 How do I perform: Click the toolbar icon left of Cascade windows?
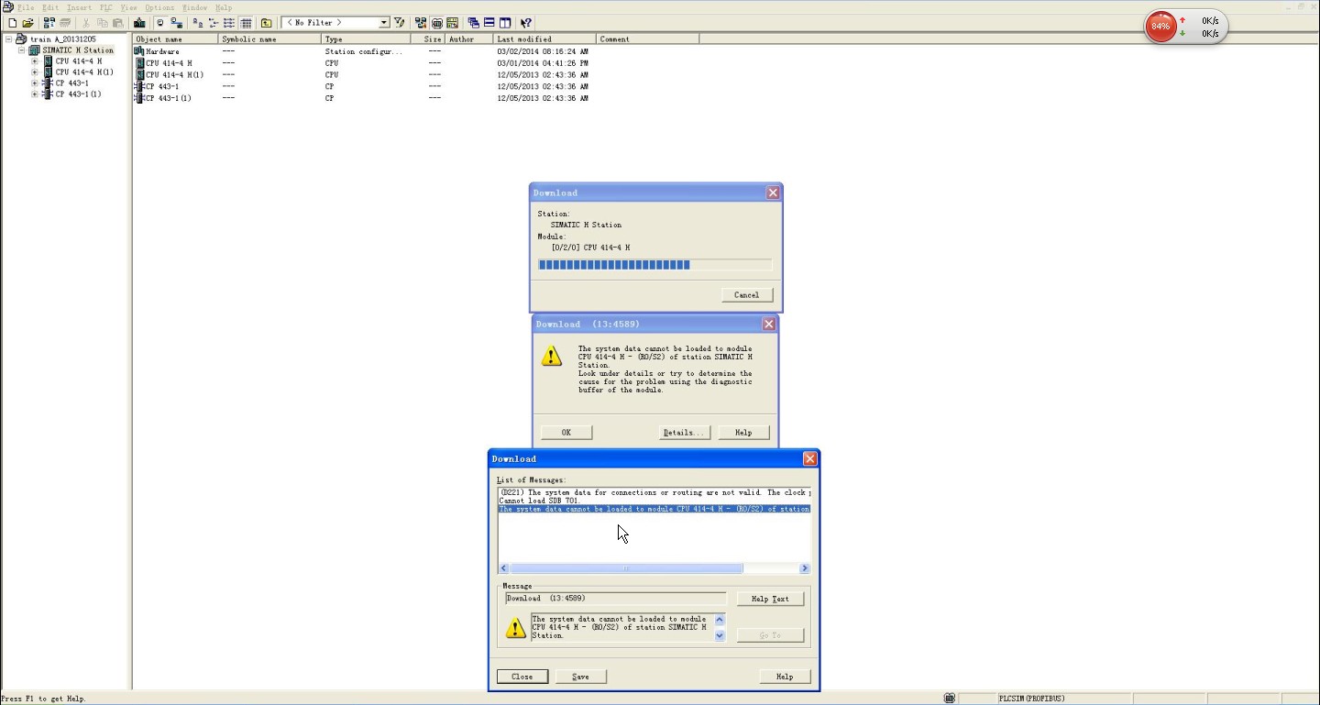coord(453,23)
